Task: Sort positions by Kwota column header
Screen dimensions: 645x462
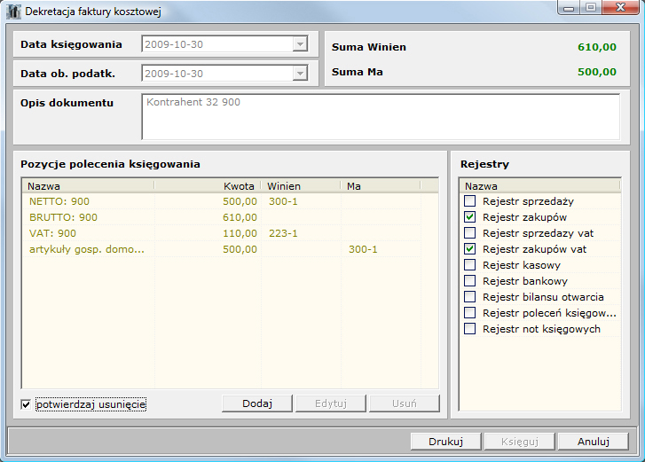Action: (x=208, y=186)
